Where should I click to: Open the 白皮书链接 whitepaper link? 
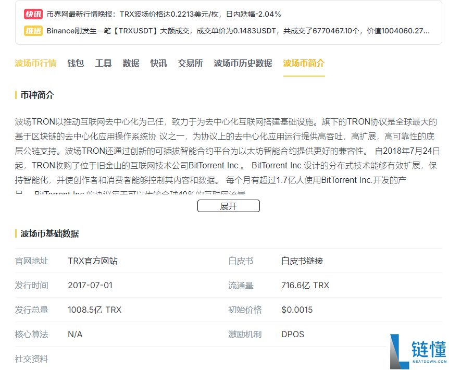(302, 261)
